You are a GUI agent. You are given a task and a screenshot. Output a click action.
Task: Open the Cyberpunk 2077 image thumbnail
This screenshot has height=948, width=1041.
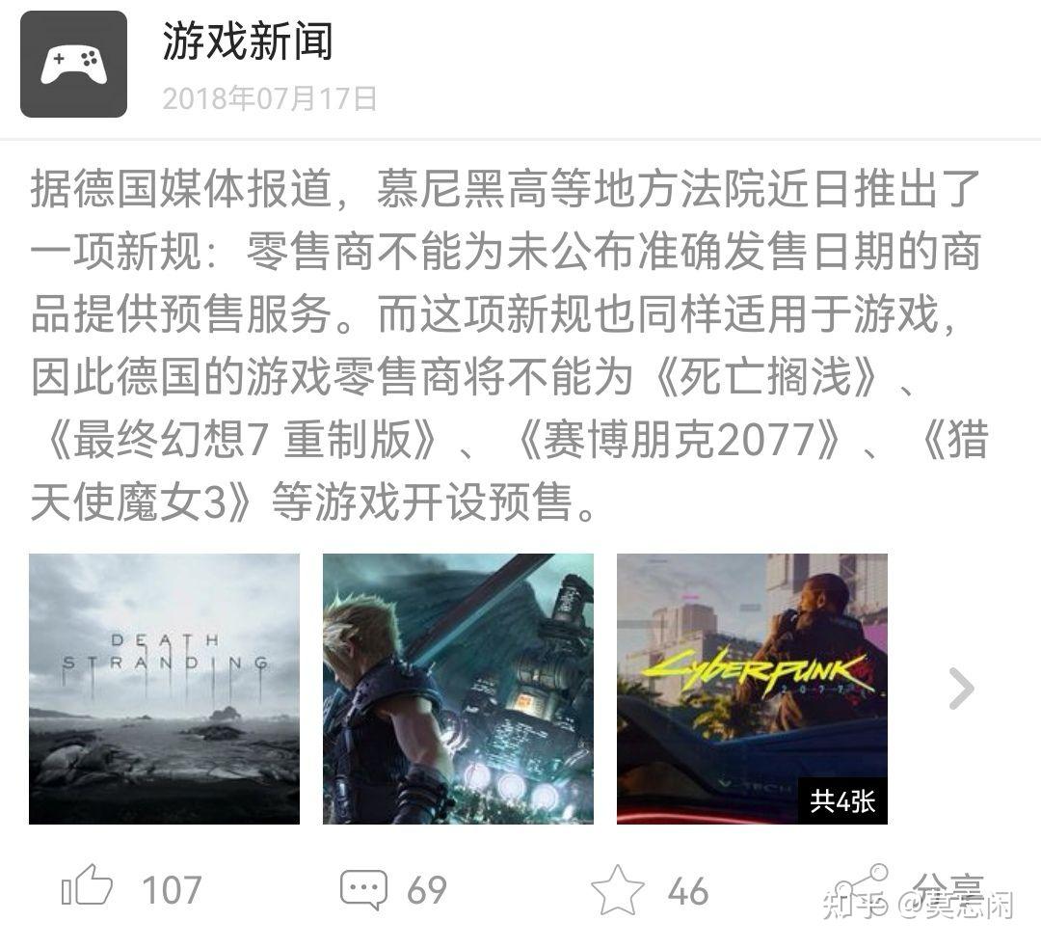pos(752,689)
